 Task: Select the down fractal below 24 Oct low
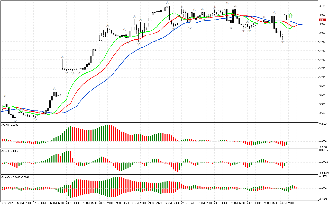tap(282, 41)
